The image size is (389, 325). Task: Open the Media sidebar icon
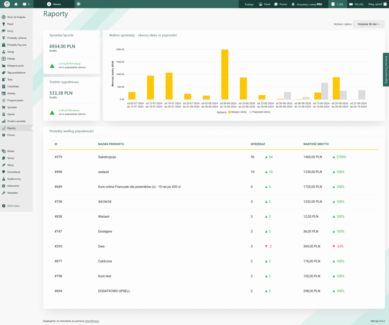click(x=3, y=151)
